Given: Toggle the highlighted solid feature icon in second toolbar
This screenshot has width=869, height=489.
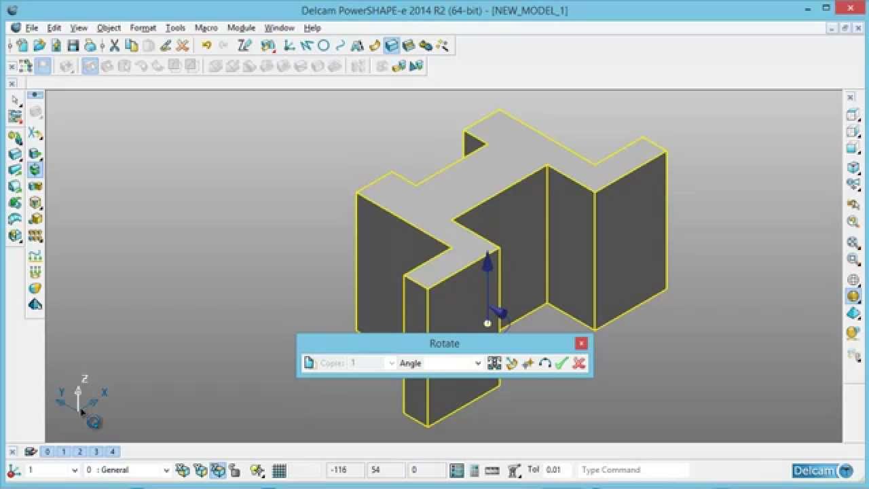Looking at the screenshot, I should pos(90,66).
